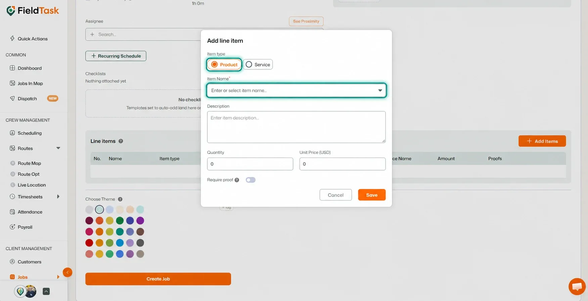Collapse the sidebar with orange arrow button
588x301 pixels.
tap(67, 272)
